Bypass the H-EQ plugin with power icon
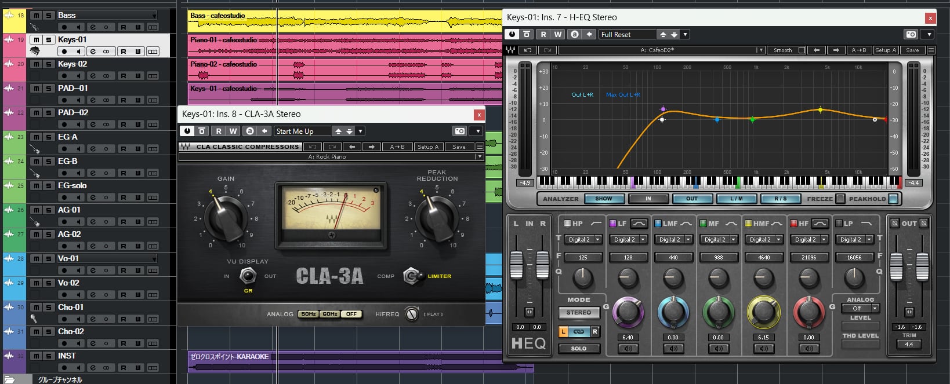The width and height of the screenshot is (950, 384). coord(512,34)
